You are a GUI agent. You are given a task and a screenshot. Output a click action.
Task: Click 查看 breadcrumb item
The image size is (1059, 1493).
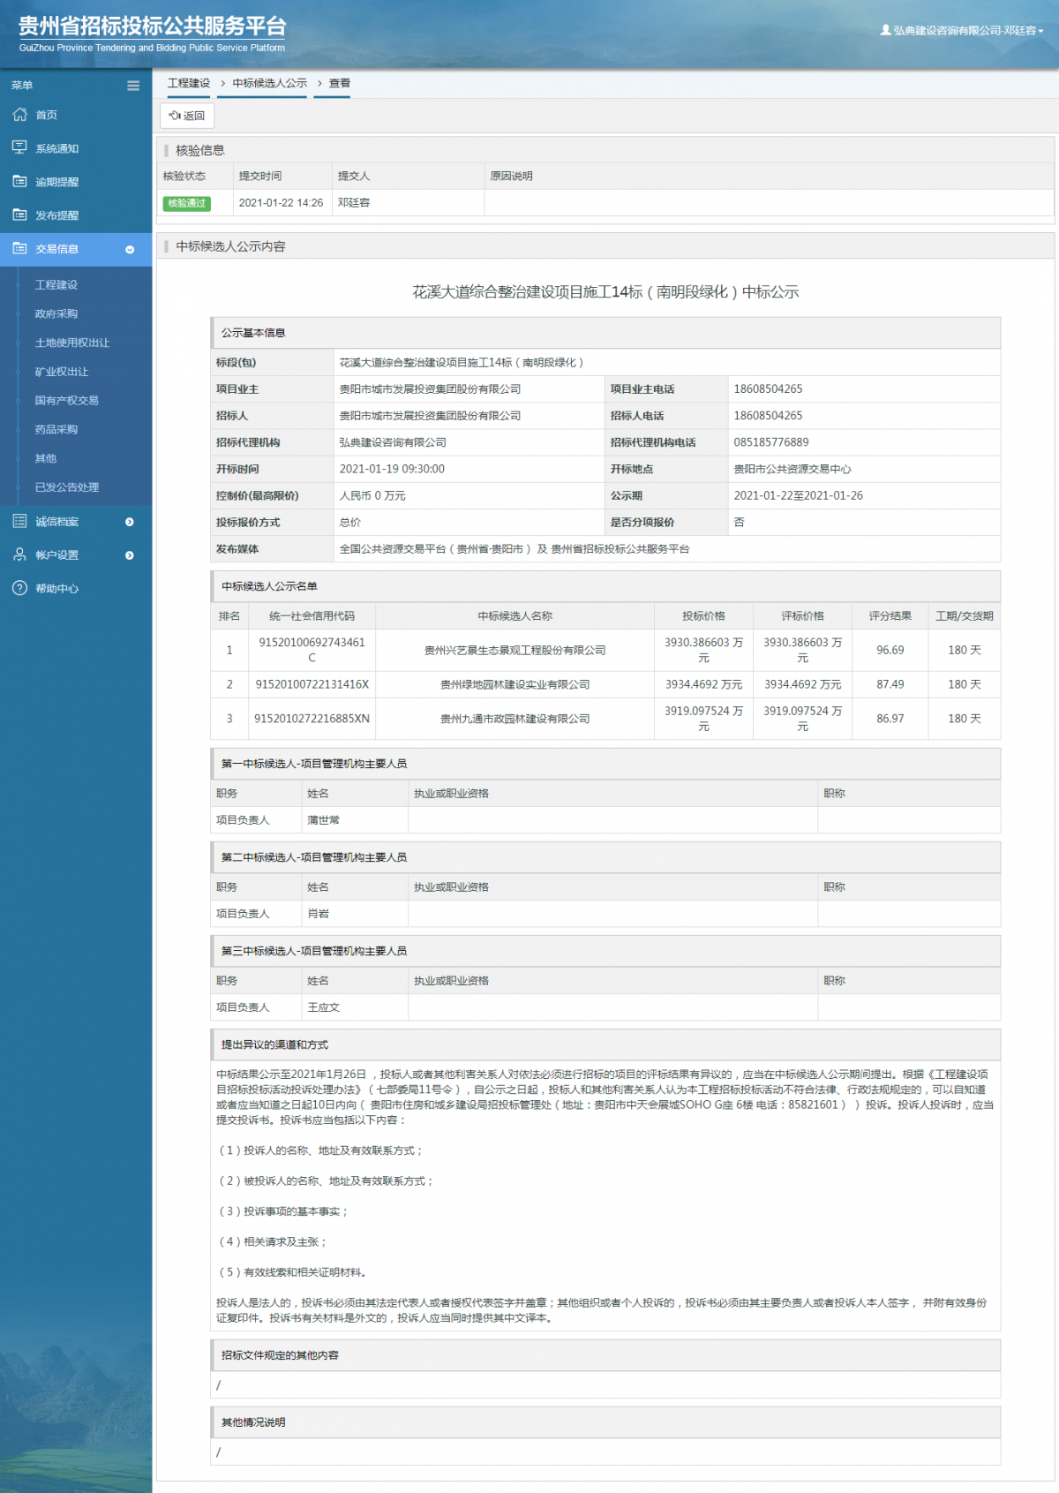click(x=340, y=83)
